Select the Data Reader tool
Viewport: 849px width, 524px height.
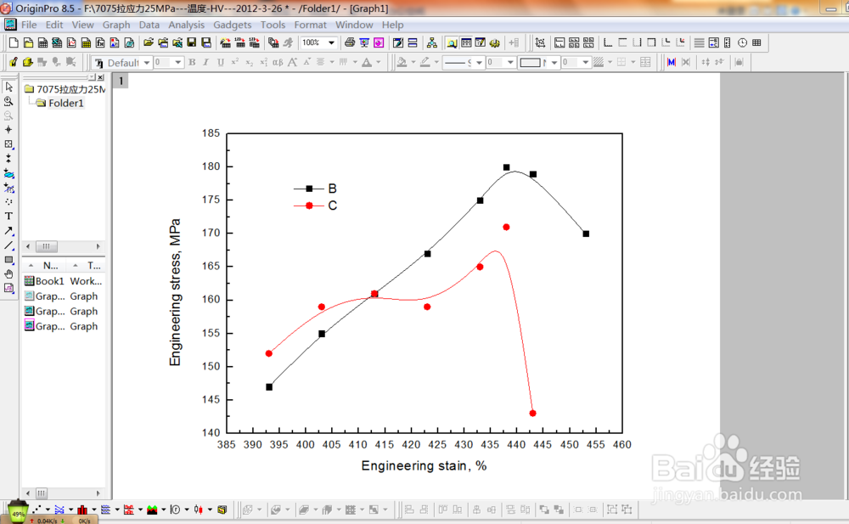[8, 144]
